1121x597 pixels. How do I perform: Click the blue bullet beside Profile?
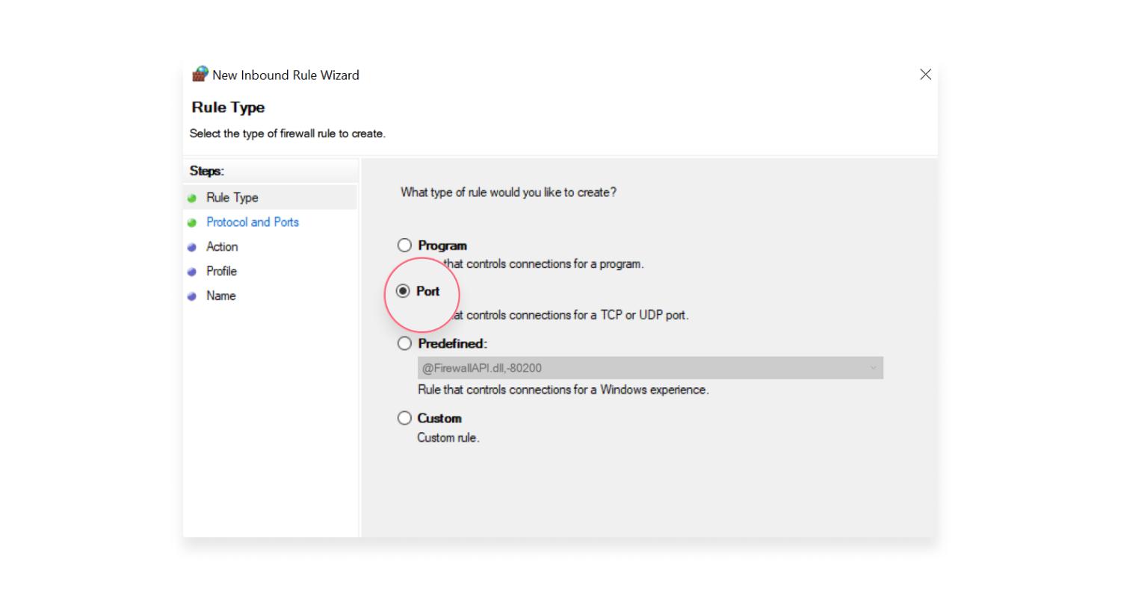click(192, 272)
